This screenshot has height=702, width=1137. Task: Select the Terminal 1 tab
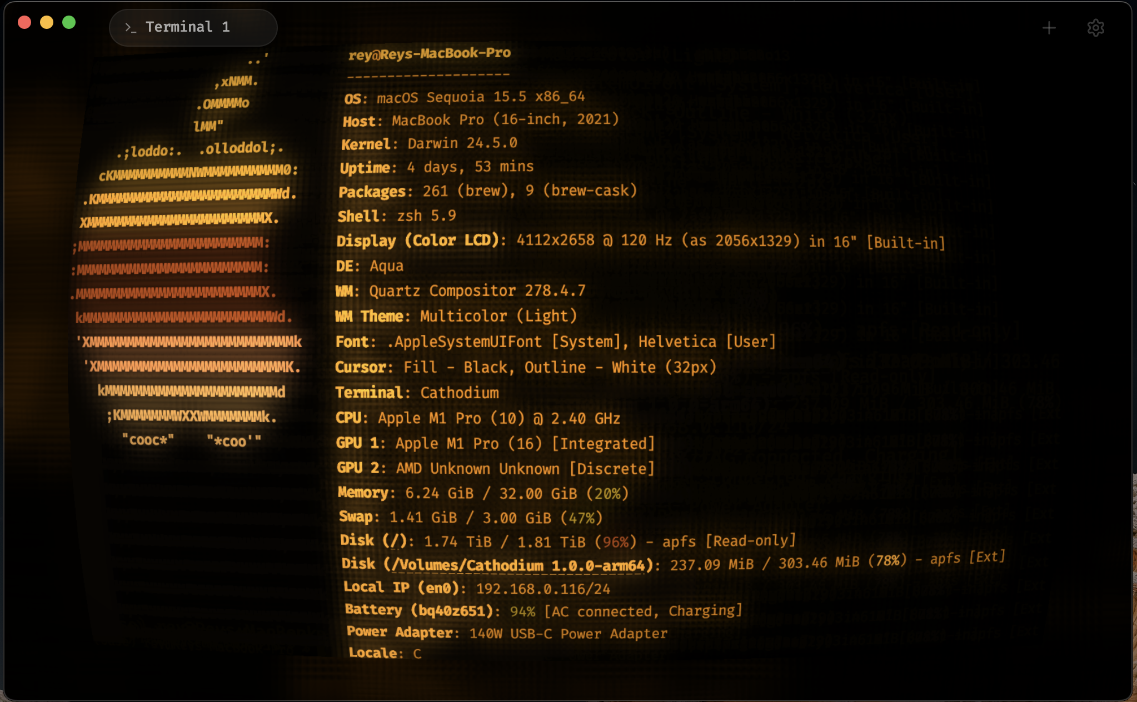[x=193, y=27]
